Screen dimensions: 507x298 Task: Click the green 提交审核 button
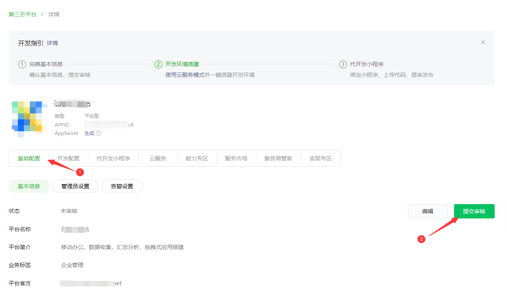pos(474,211)
